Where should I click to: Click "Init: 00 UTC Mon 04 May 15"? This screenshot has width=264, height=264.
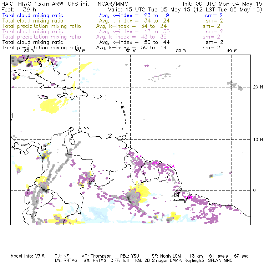tap(222, 4)
